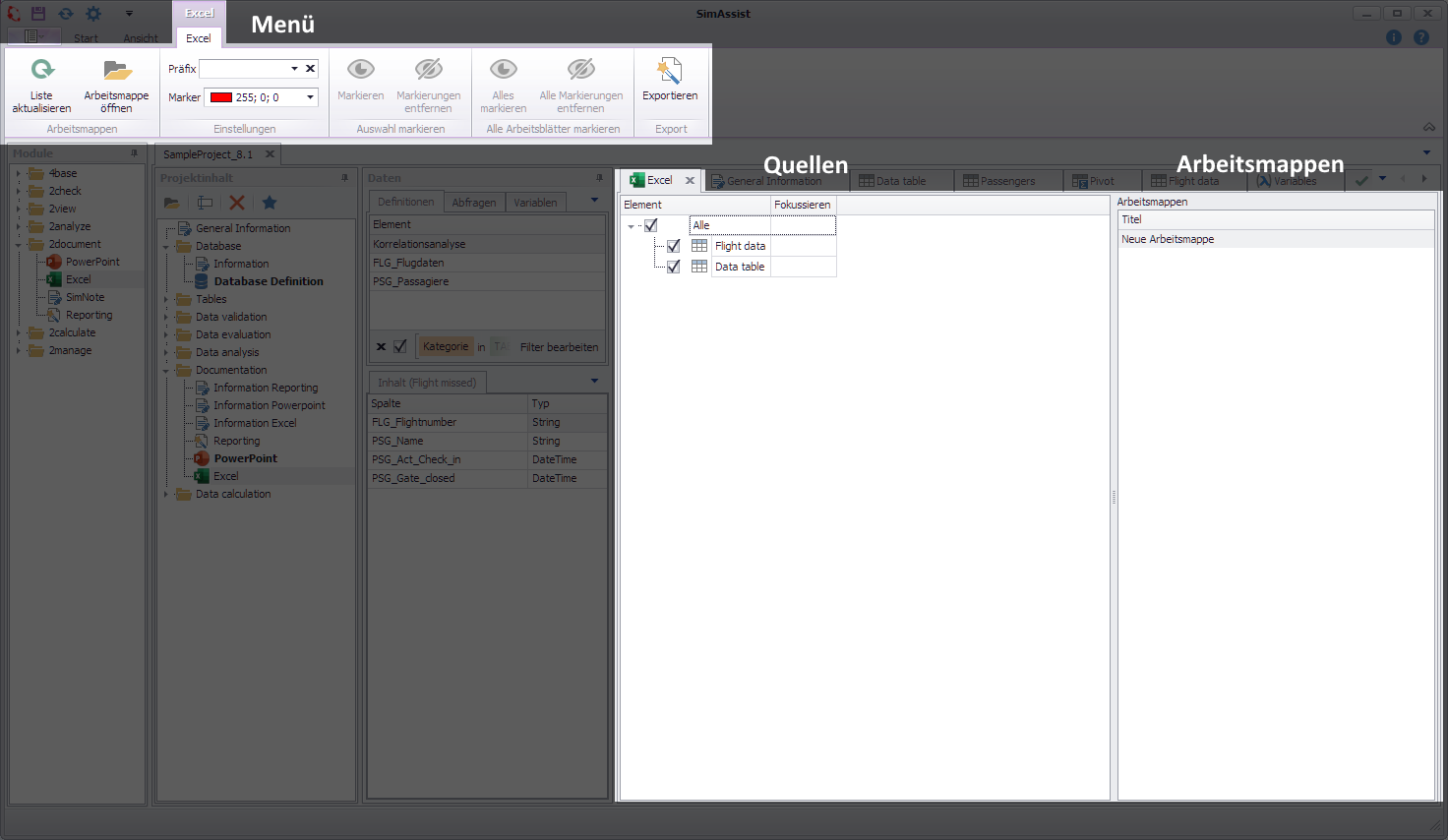Screen dimensions: 1448x840
Task: Select the PSG_Act_Check_in row in Inhalt
Action: (x=487, y=459)
